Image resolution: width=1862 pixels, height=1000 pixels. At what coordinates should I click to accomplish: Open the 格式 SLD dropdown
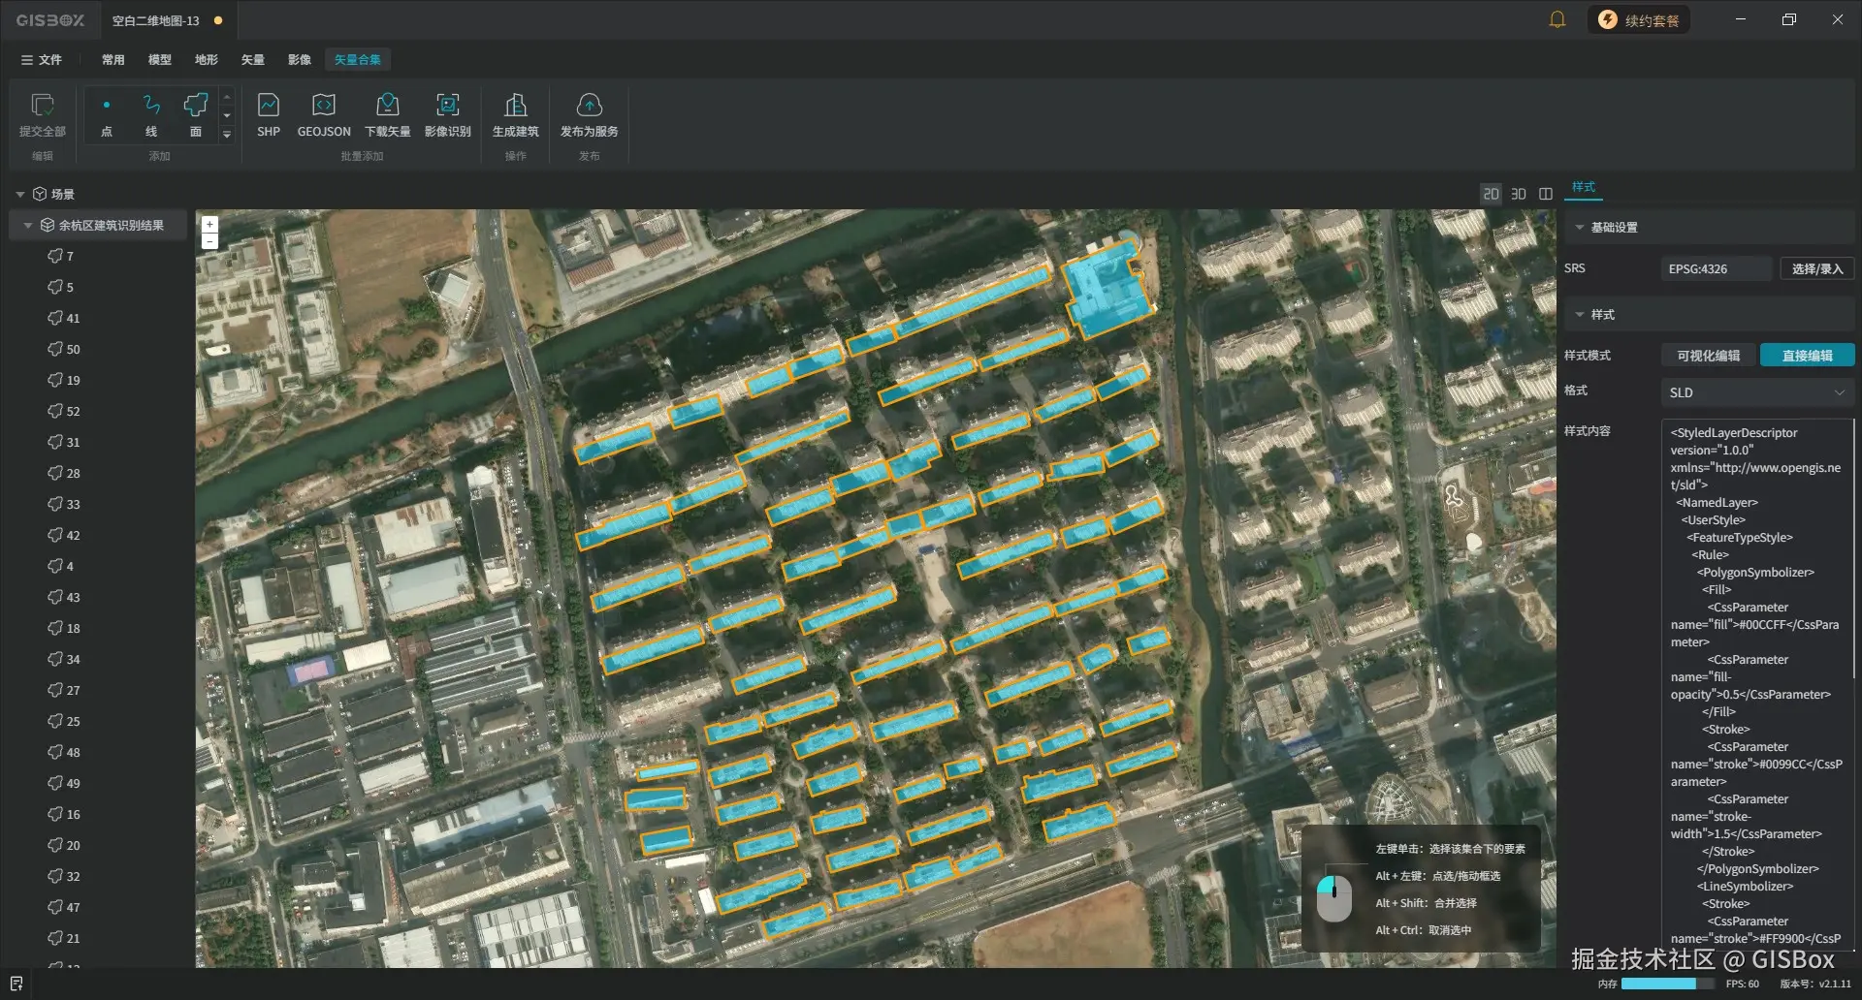tap(1757, 392)
